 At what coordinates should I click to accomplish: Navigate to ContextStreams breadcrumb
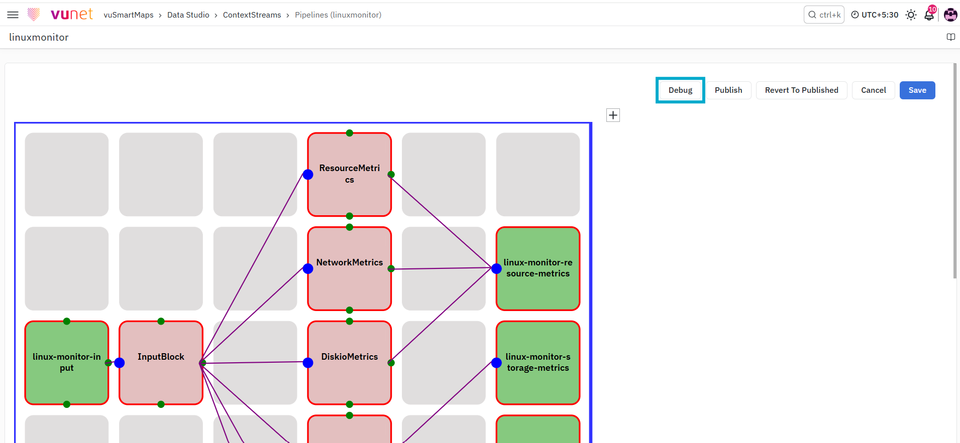tap(252, 15)
